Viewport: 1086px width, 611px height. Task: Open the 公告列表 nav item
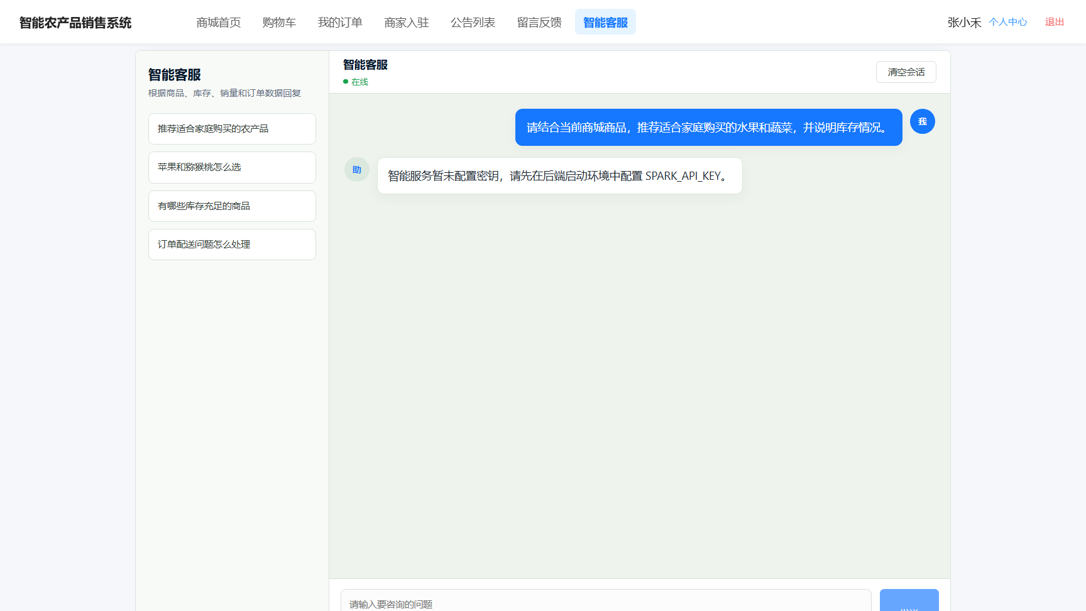click(x=473, y=23)
